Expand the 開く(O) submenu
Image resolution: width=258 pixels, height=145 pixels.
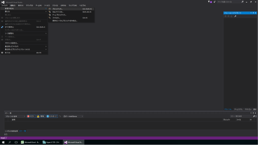click(x=24, y=12)
